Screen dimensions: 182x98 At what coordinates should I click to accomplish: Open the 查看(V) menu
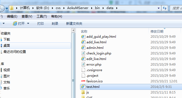27,16
